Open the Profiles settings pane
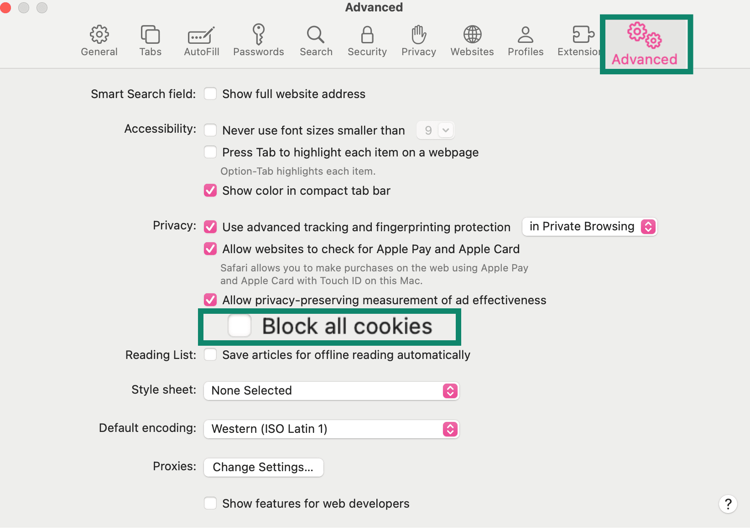Viewport: 750px width, 530px height. pos(526,40)
